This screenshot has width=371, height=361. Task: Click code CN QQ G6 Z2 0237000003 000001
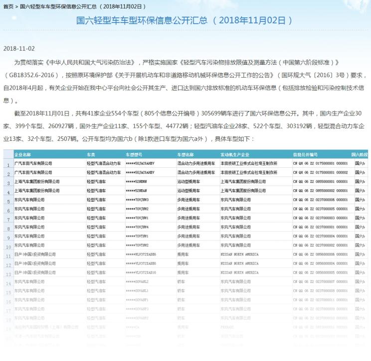[320, 218]
